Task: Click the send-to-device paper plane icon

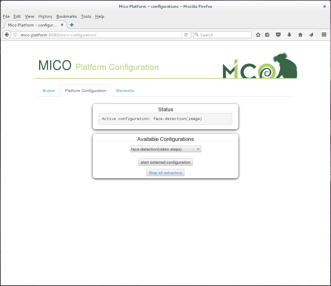Action: 311,34
